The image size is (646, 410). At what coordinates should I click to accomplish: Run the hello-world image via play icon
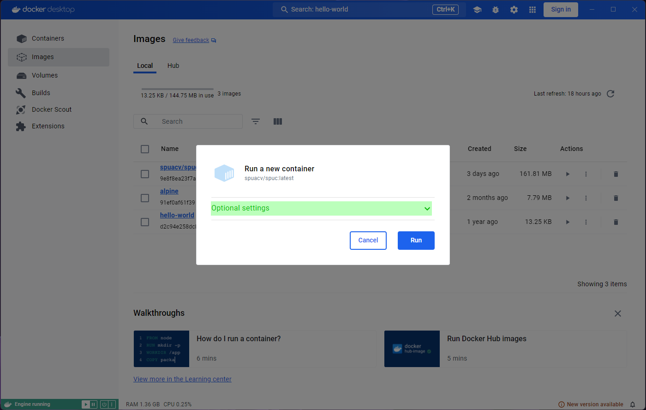tap(568, 222)
